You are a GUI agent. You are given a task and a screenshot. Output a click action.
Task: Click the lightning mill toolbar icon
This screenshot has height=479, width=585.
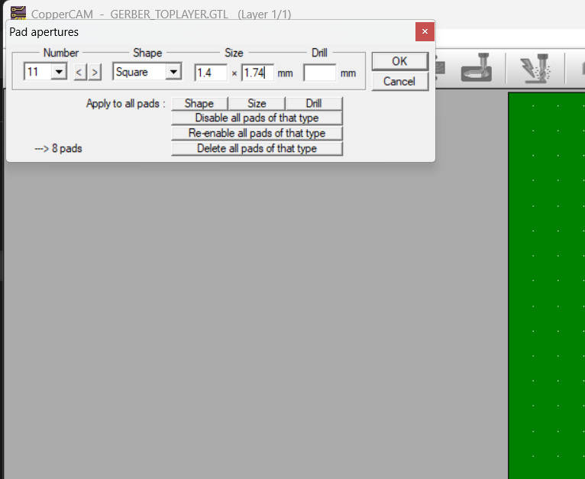tap(536, 67)
